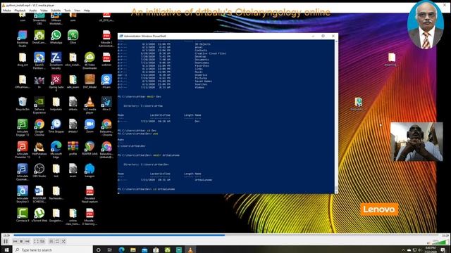Toggle VLC fullscreen mode button

[36, 242]
